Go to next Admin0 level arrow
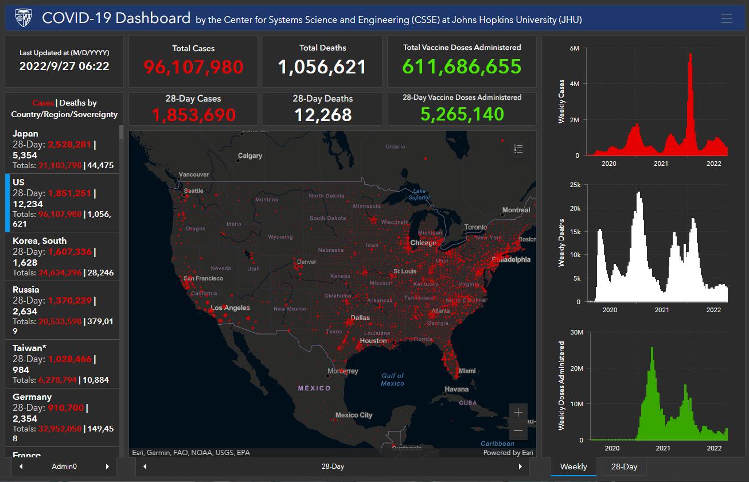Image resolution: width=749 pixels, height=482 pixels. tap(107, 467)
